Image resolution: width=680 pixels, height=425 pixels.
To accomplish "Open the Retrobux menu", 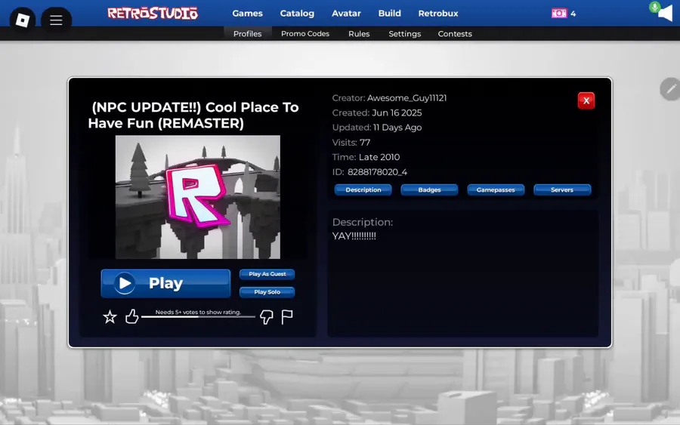I will tap(438, 14).
